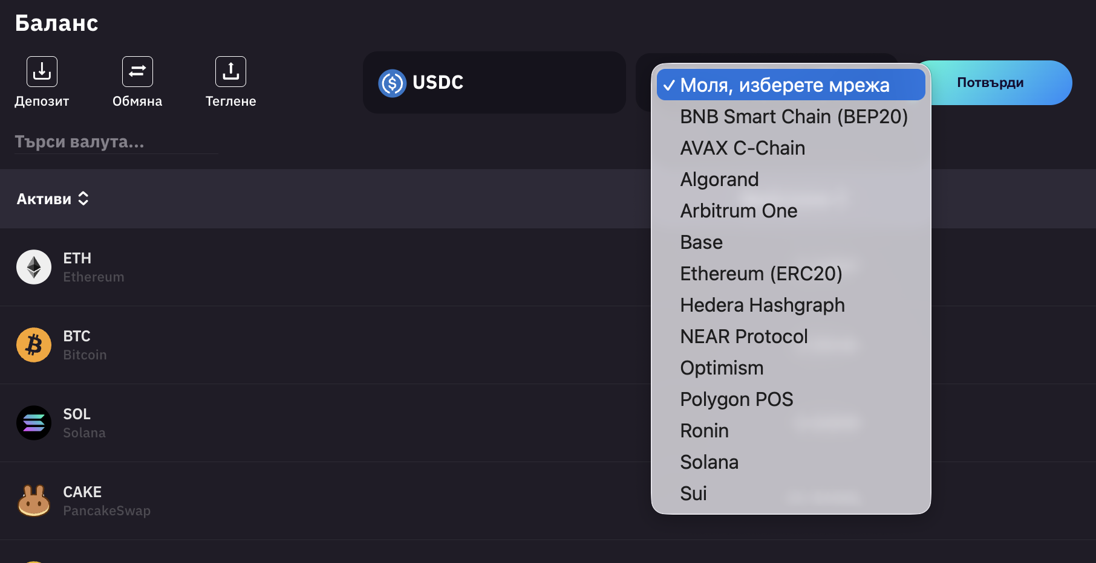
Task: Focus the Търси валута search field
Action: pyautogui.click(x=116, y=142)
